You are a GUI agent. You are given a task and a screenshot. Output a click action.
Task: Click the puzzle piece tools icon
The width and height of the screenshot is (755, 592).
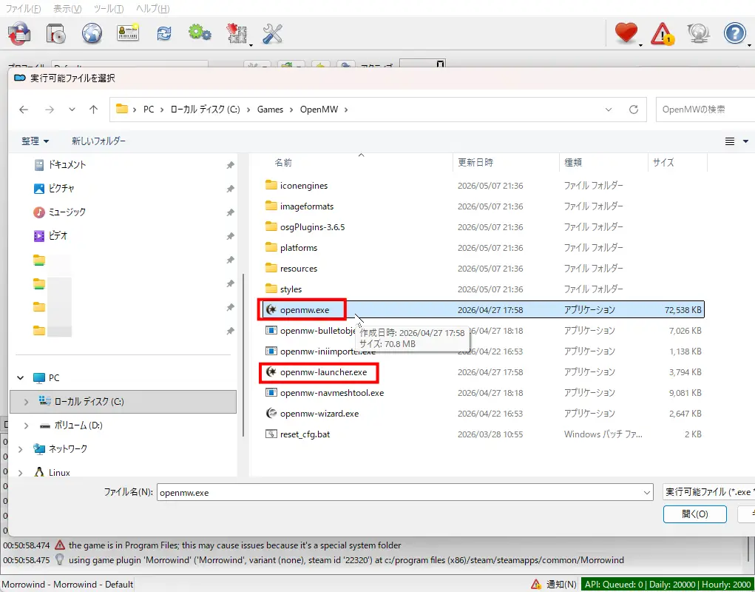pyautogui.click(x=237, y=34)
